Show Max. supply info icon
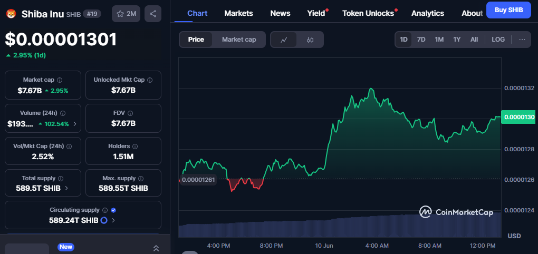Viewport: 538px width, 254px height. tap(141, 179)
